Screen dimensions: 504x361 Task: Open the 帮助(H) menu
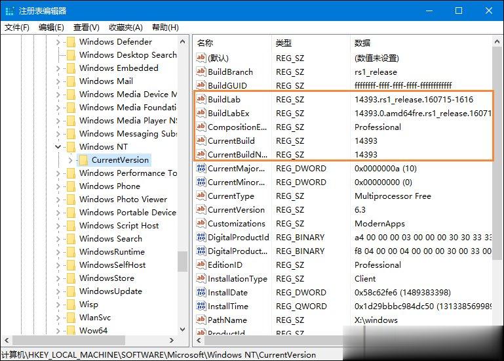(x=165, y=28)
